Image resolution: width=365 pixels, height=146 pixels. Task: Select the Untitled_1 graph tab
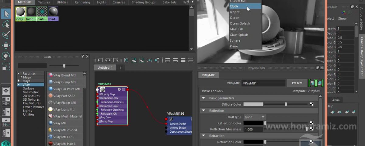click(x=105, y=68)
